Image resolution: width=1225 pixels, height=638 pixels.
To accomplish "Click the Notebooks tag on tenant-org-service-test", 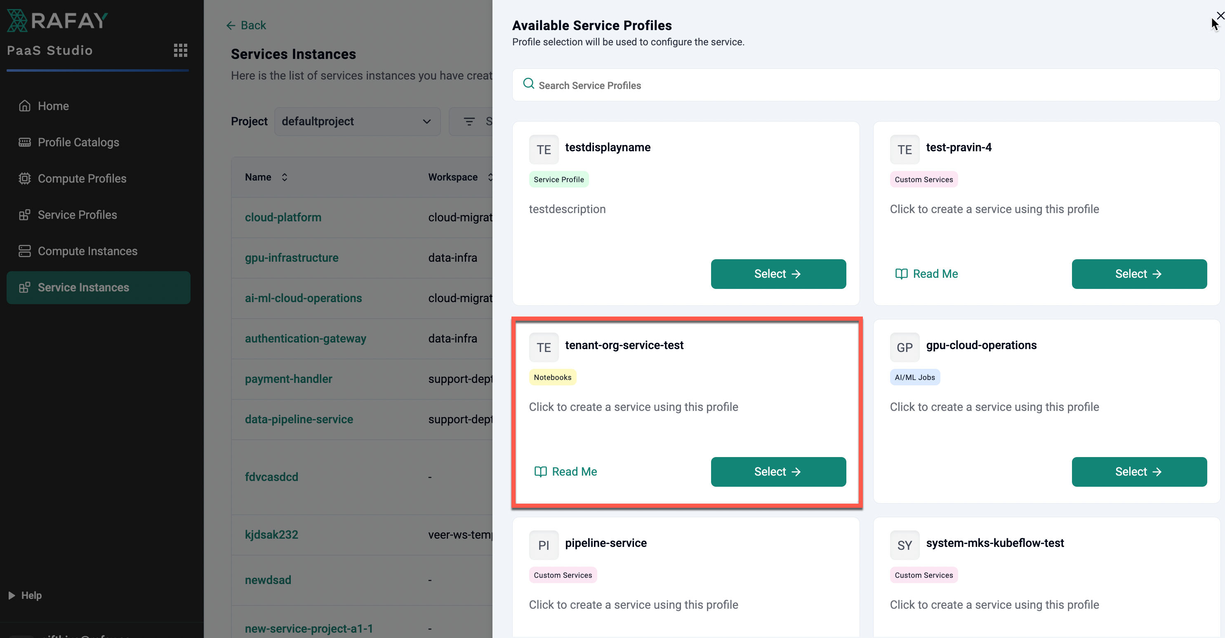I will (x=552, y=377).
